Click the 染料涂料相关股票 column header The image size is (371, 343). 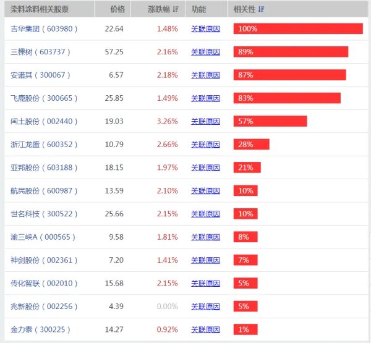(x=40, y=9)
